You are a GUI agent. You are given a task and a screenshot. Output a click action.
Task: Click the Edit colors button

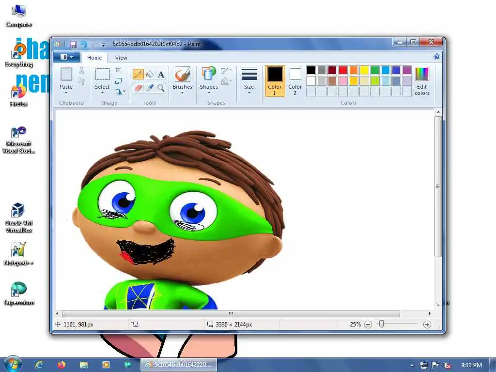tap(422, 81)
